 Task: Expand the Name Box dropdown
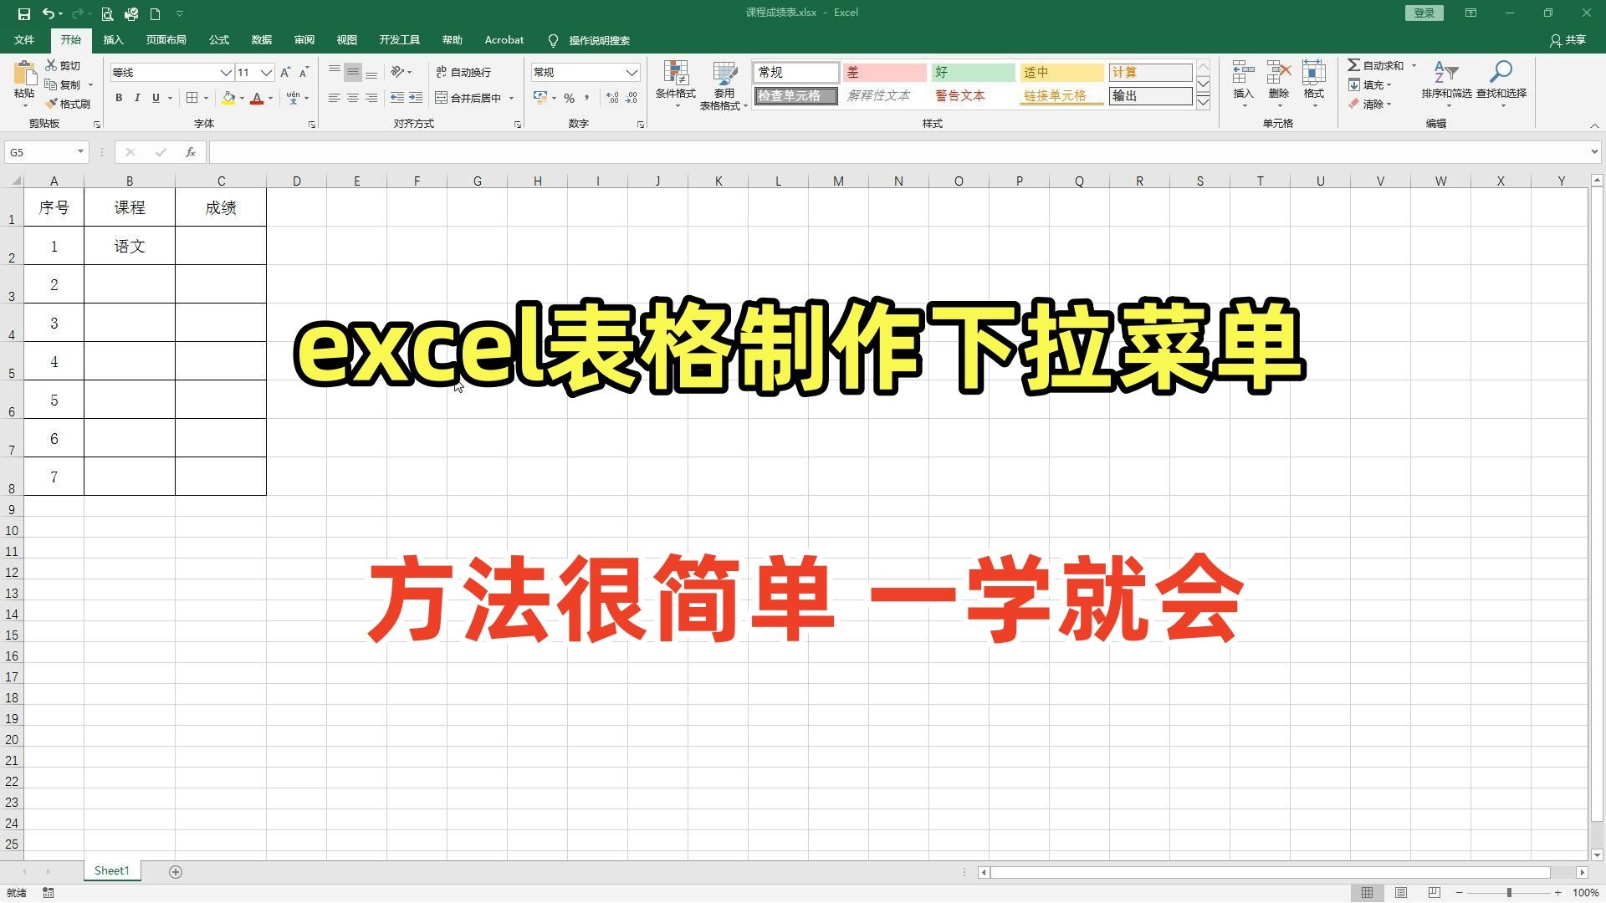(80, 152)
